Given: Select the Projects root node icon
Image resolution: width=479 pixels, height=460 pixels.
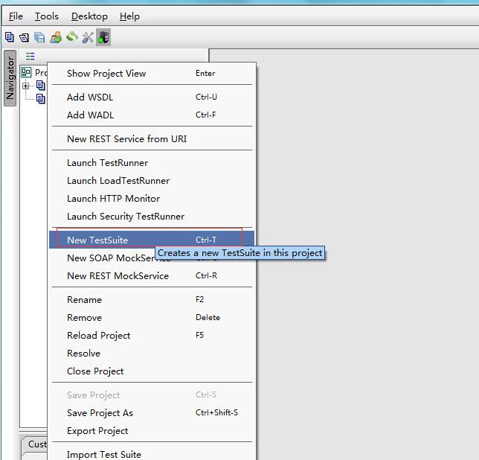Looking at the screenshot, I should [x=26, y=72].
